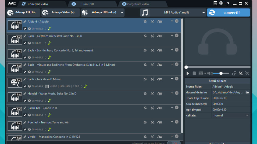Uncheck the Albioni - Adagio checkbox
Viewport: 257px width, 144px height.
click(25, 29)
